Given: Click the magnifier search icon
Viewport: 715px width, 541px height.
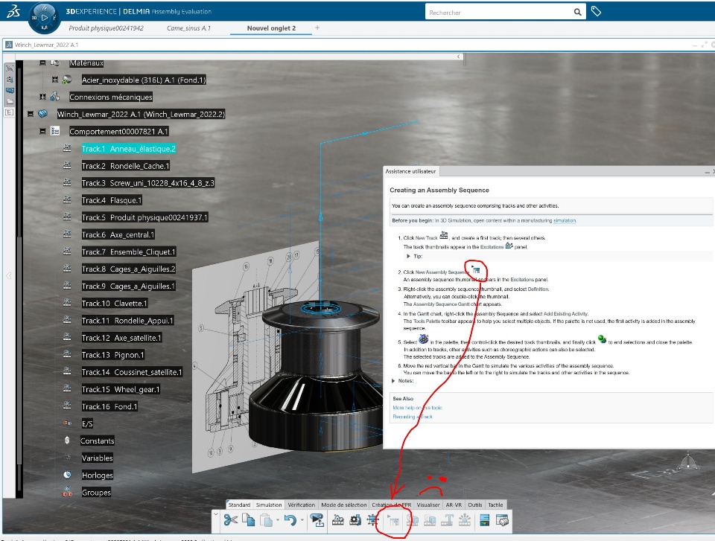Looking at the screenshot, I should [x=577, y=13].
